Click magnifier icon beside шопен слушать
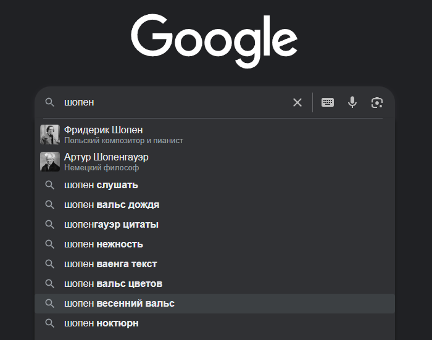 coord(49,185)
